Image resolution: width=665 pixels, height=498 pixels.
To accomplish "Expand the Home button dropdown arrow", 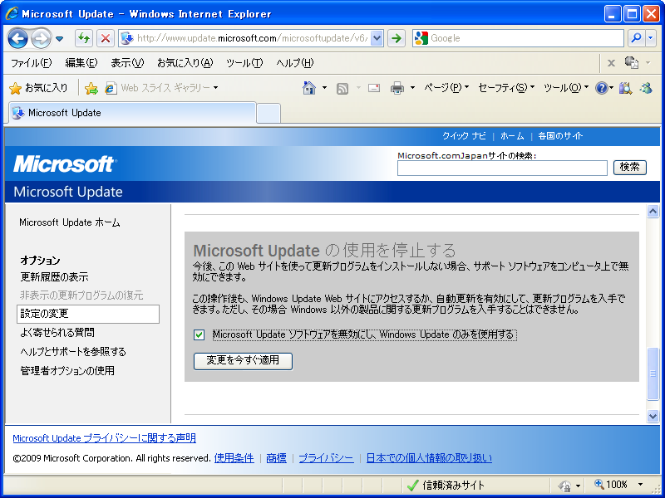I will (x=324, y=88).
